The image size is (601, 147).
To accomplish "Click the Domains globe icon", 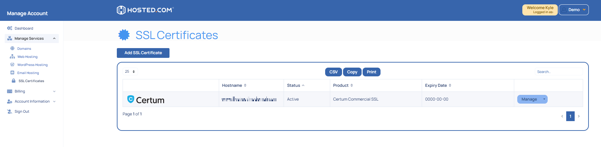I will click(12, 48).
